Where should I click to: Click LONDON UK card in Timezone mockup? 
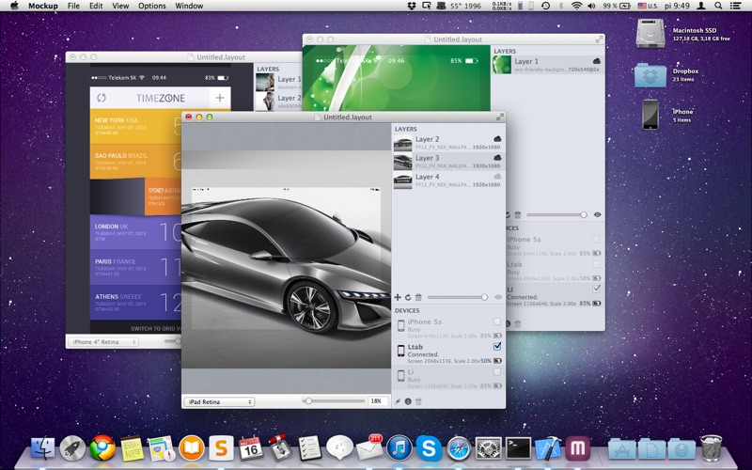pos(135,232)
